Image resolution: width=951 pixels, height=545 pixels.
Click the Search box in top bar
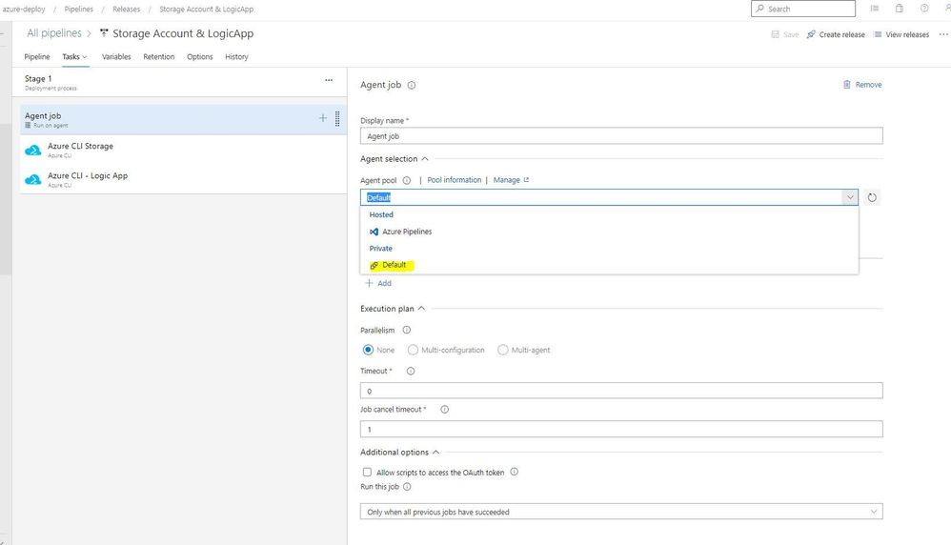803,9
